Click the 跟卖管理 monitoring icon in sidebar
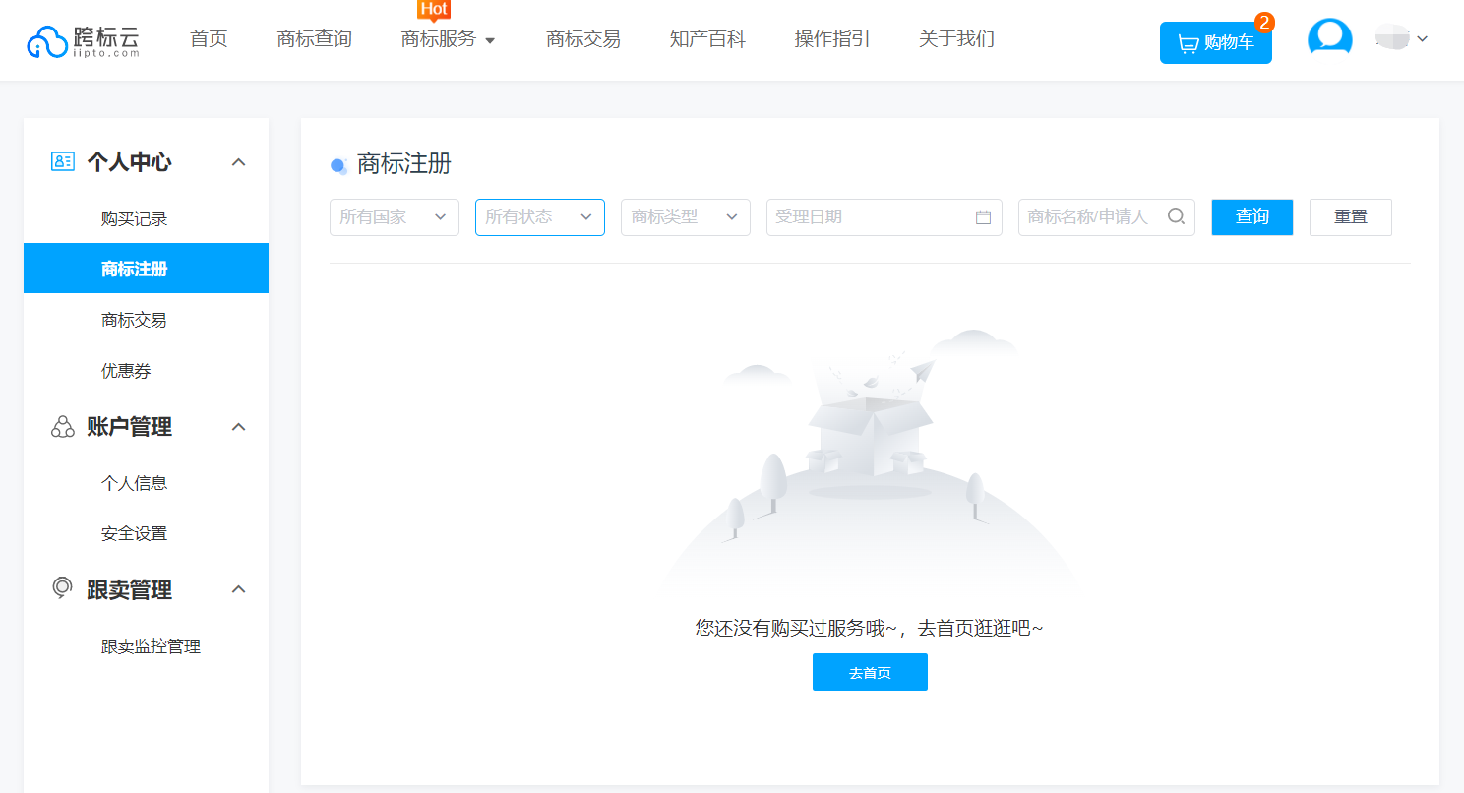 [x=62, y=589]
